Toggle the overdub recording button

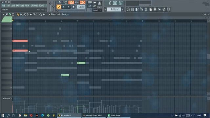point(77,2)
